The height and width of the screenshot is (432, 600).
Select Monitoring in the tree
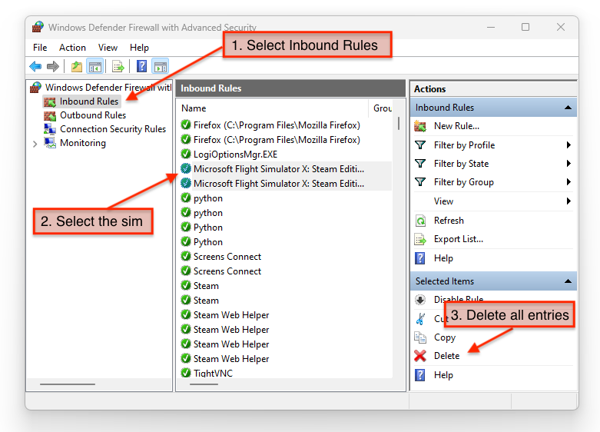(x=83, y=143)
